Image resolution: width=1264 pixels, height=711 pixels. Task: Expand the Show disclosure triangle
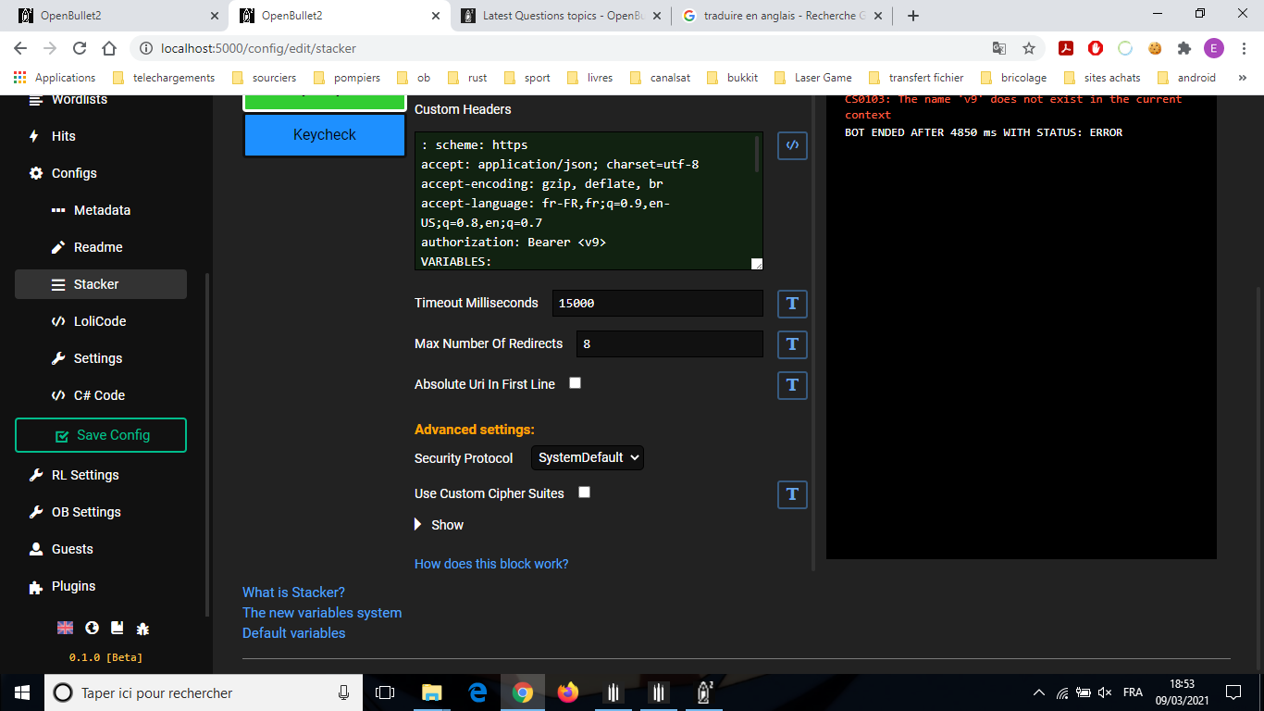(418, 525)
